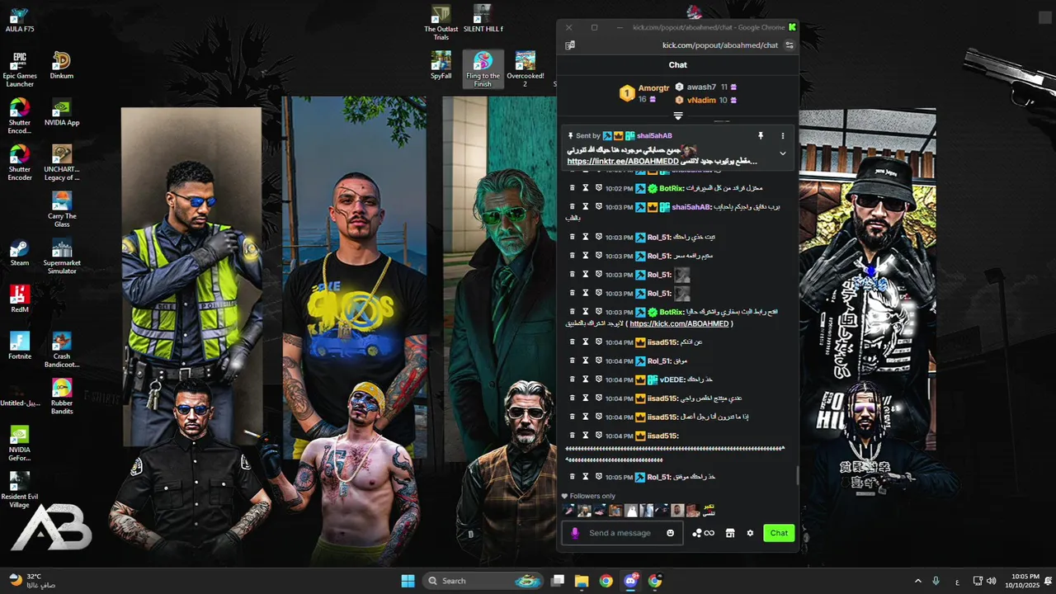Open Steam desktop shortcut
Image resolution: width=1056 pixels, height=594 pixels.
tap(19, 254)
